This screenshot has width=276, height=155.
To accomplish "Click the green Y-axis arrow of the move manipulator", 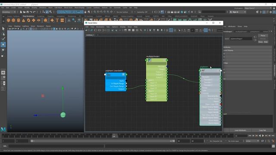I will coord(63,88).
